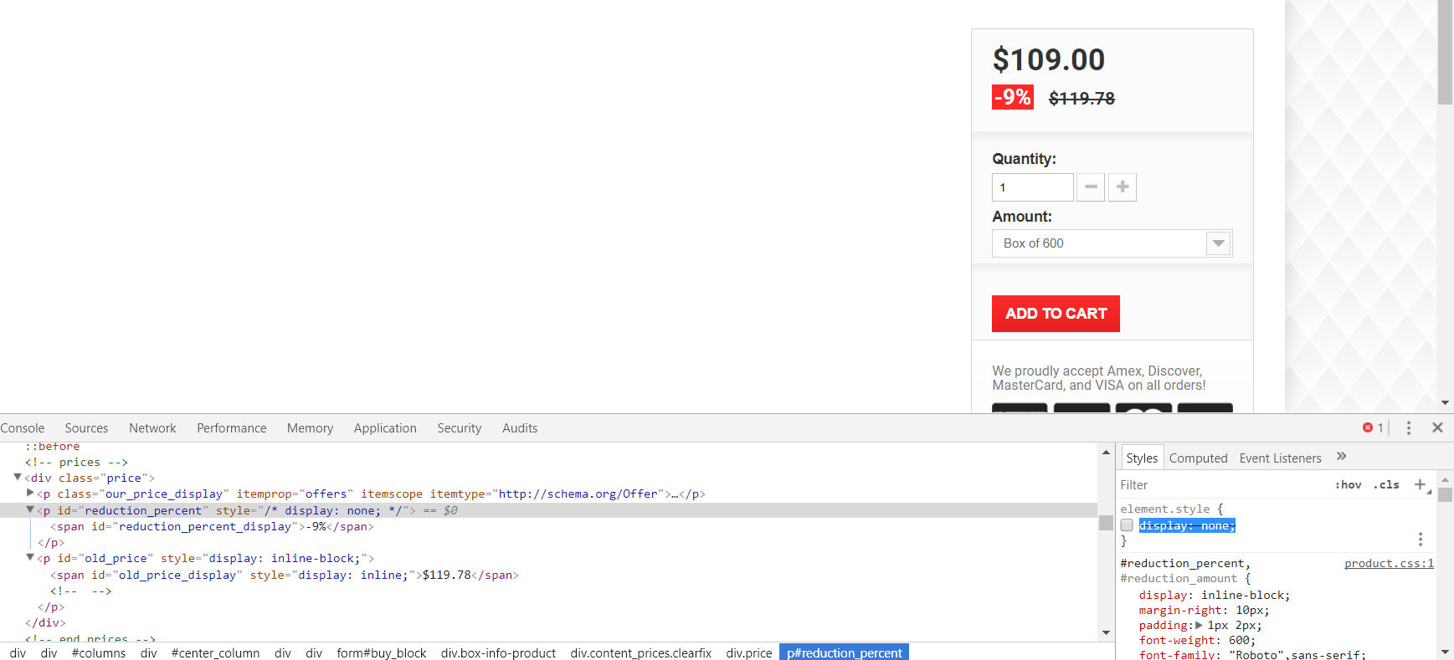Click the Styles pane scroll-down arrow
The height and width of the screenshot is (660, 1454).
1446,652
